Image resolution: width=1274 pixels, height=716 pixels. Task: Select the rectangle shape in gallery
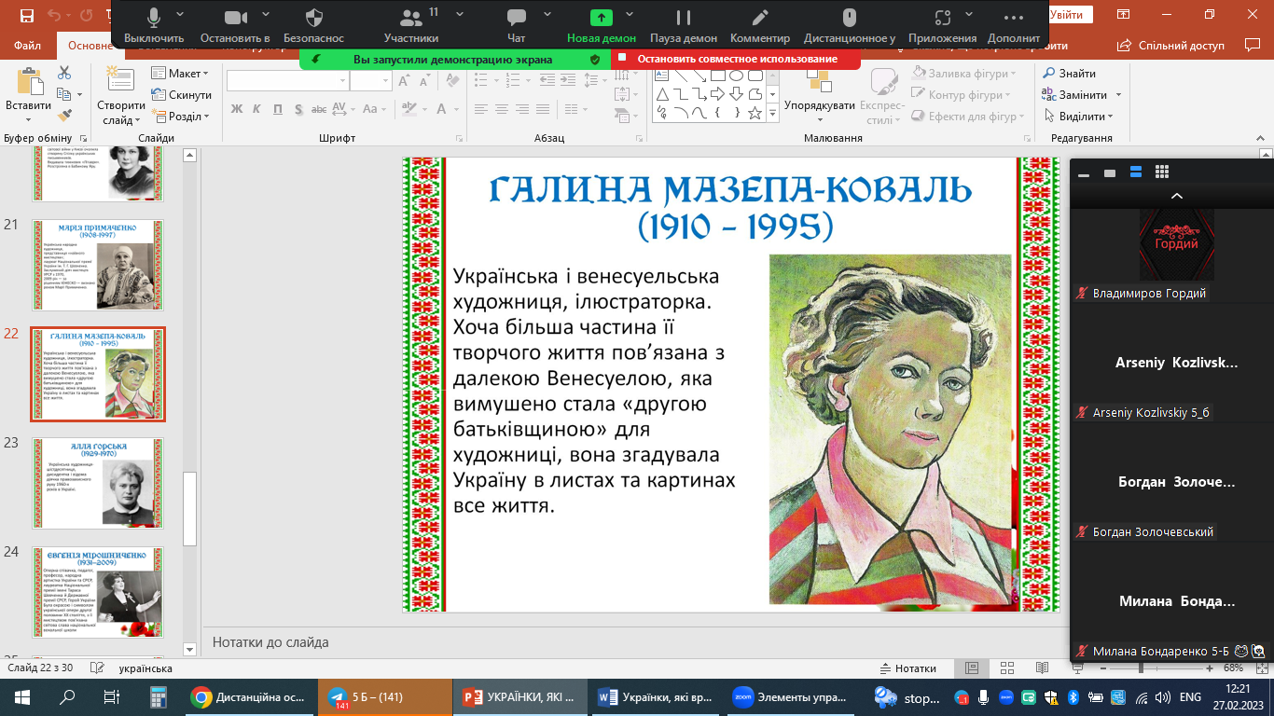717,75
